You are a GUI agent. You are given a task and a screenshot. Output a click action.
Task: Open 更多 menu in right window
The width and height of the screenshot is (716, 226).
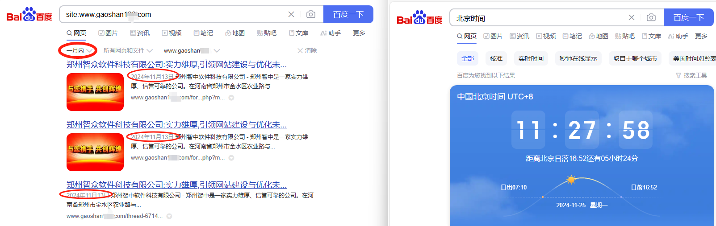701,36
